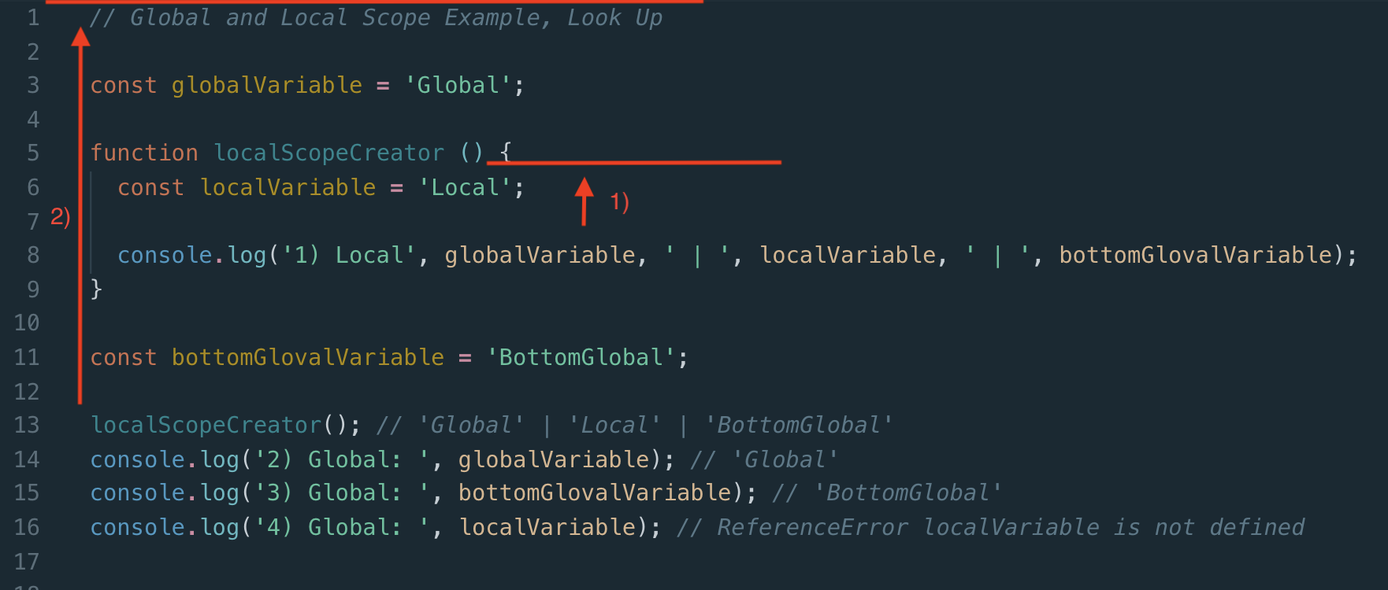Click ReferenceError comment on line 16
1388x590 pixels.
pyautogui.click(x=991, y=527)
